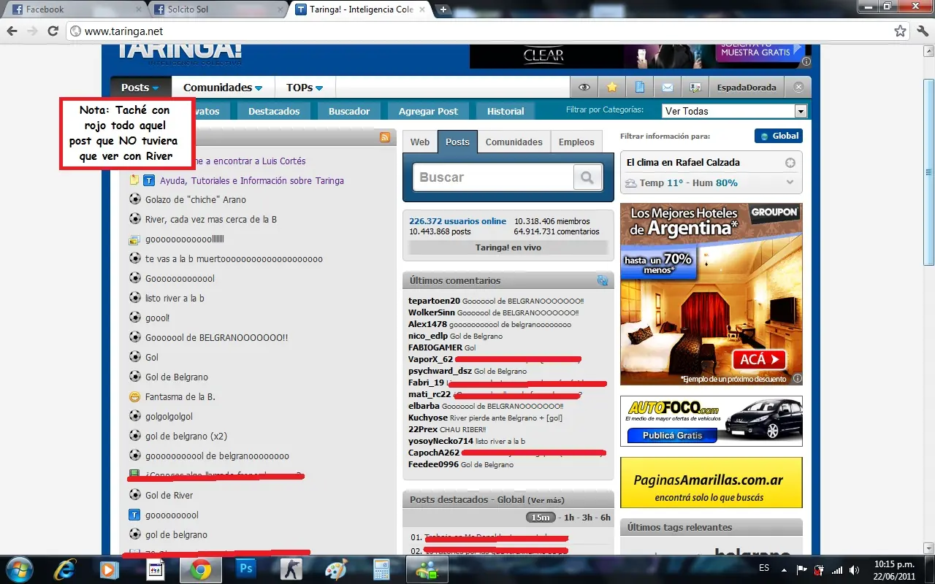Open the "Fantasma de la B." post
The height and width of the screenshot is (584, 935).
(x=180, y=396)
